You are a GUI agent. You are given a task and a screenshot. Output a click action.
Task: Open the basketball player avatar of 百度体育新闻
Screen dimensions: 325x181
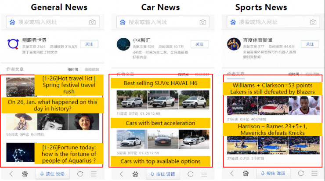click(x=234, y=44)
